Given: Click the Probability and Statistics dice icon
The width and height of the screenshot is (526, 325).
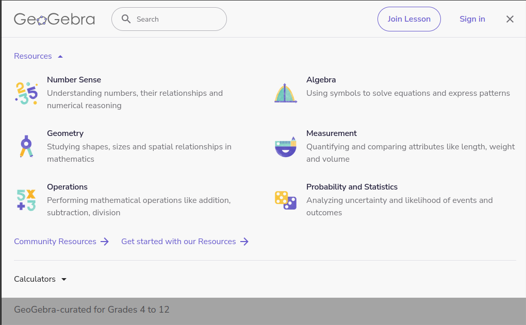Looking at the screenshot, I should (x=286, y=200).
